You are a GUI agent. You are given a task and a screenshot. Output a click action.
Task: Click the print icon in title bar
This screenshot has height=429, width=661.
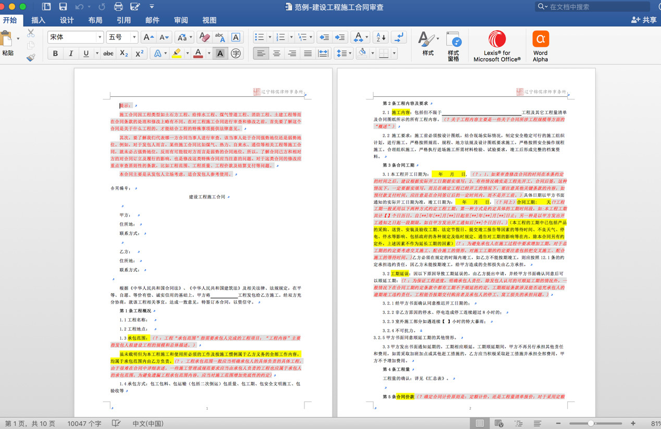pos(118,7)
